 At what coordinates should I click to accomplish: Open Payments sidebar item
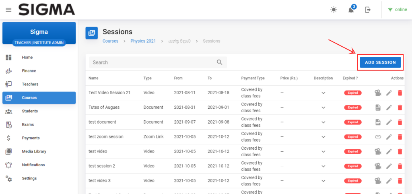[x=39, y=138]
